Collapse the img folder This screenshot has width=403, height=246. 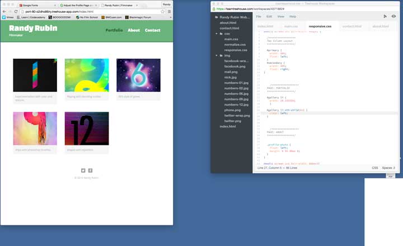(217, 55)
